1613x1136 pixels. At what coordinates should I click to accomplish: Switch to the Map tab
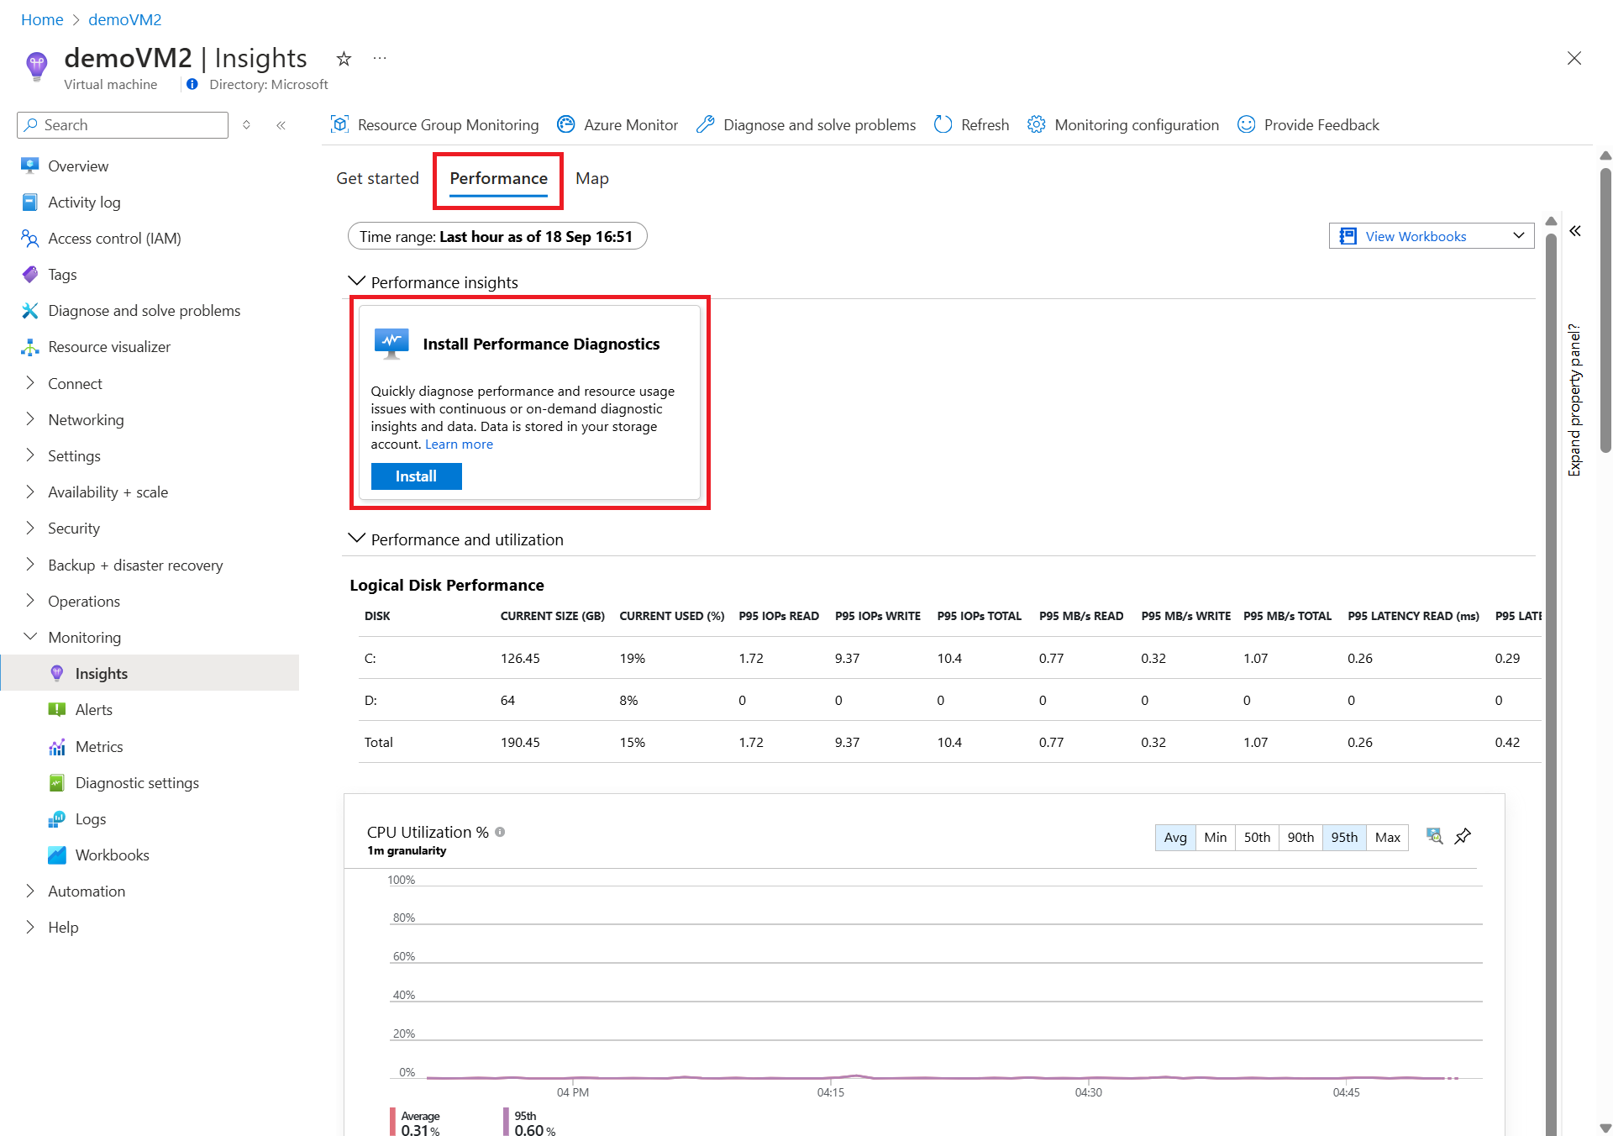click(591, 178)
